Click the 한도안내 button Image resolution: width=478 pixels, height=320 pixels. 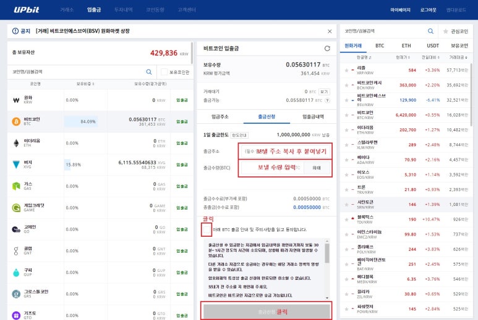pyautogui.click(x=239, y=135)
